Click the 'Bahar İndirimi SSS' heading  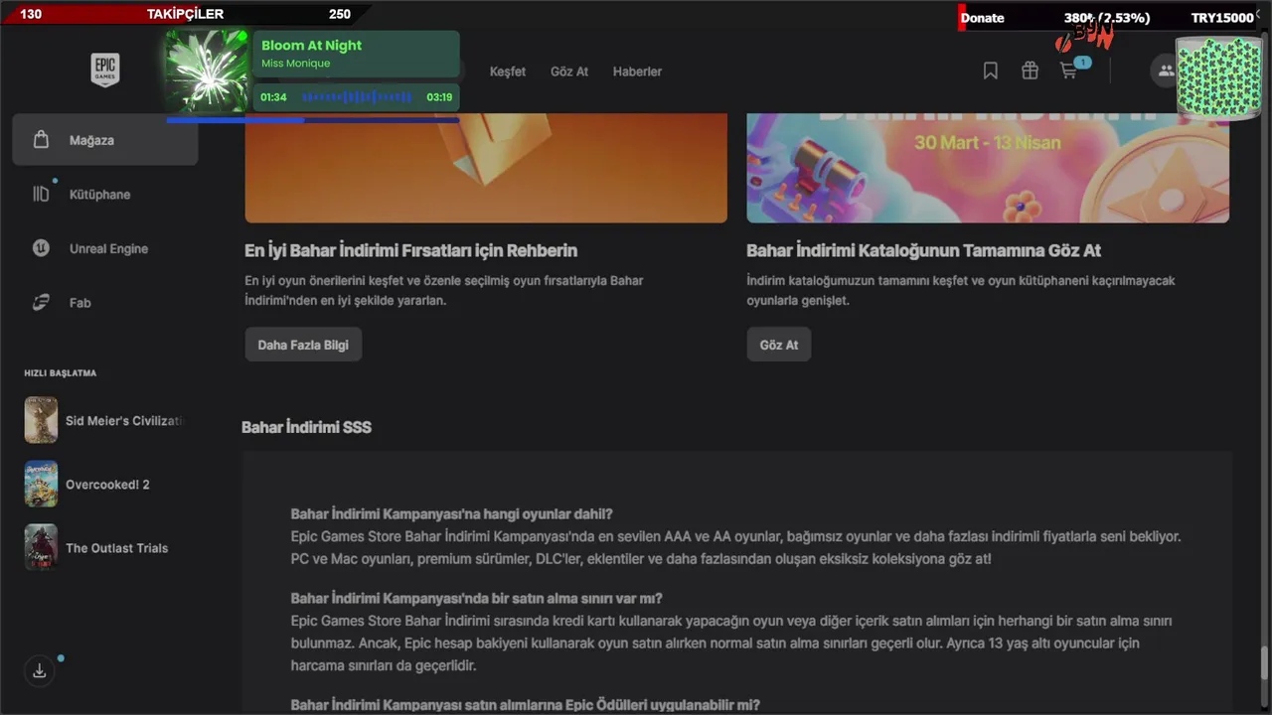306,427
